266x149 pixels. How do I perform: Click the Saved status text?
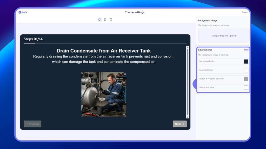point(245,12)
